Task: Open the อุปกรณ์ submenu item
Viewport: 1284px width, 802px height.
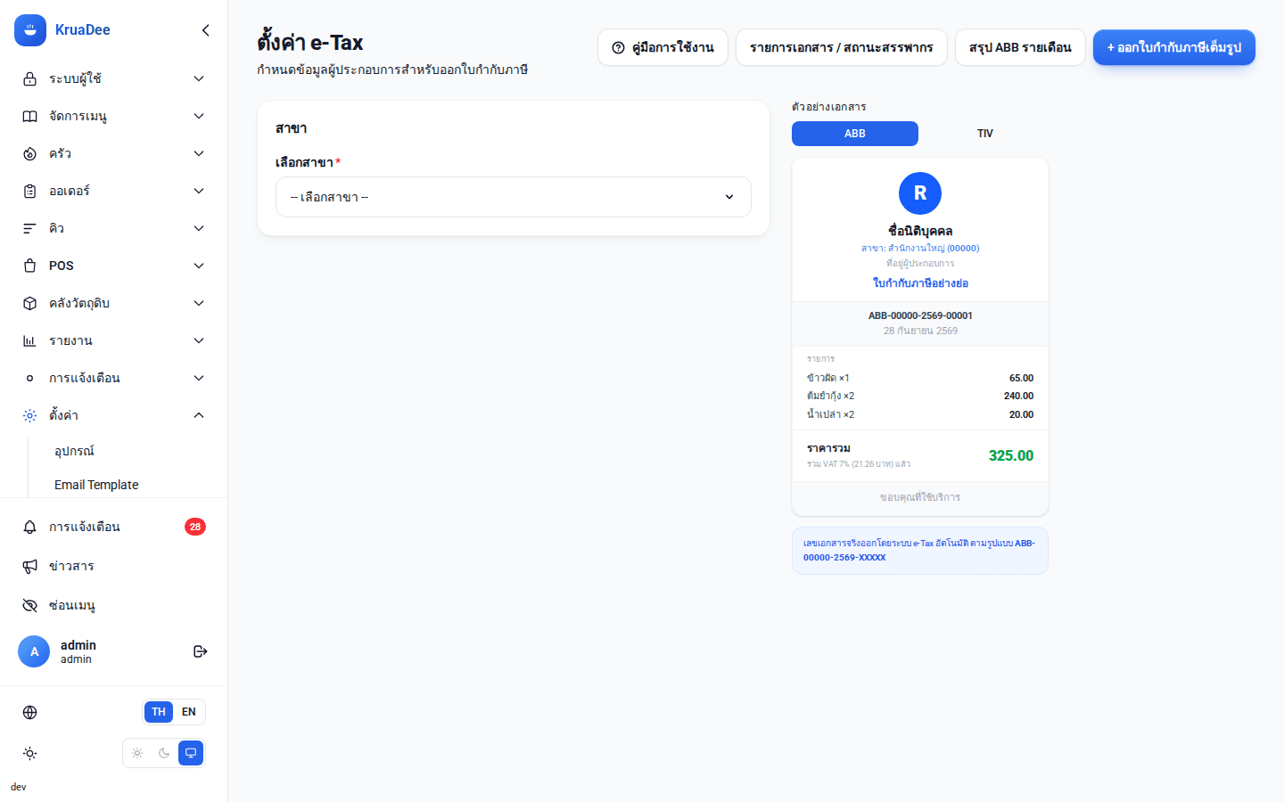Action: [x=74, y=451]
